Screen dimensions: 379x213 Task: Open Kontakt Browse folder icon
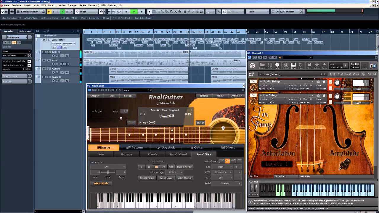[262, 66]
